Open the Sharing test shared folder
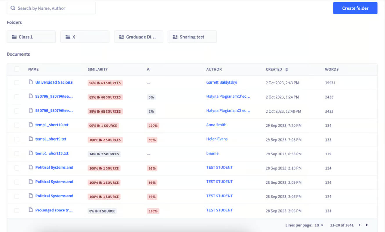The height and width of the screenshot is (232, 385). point(192,37)
